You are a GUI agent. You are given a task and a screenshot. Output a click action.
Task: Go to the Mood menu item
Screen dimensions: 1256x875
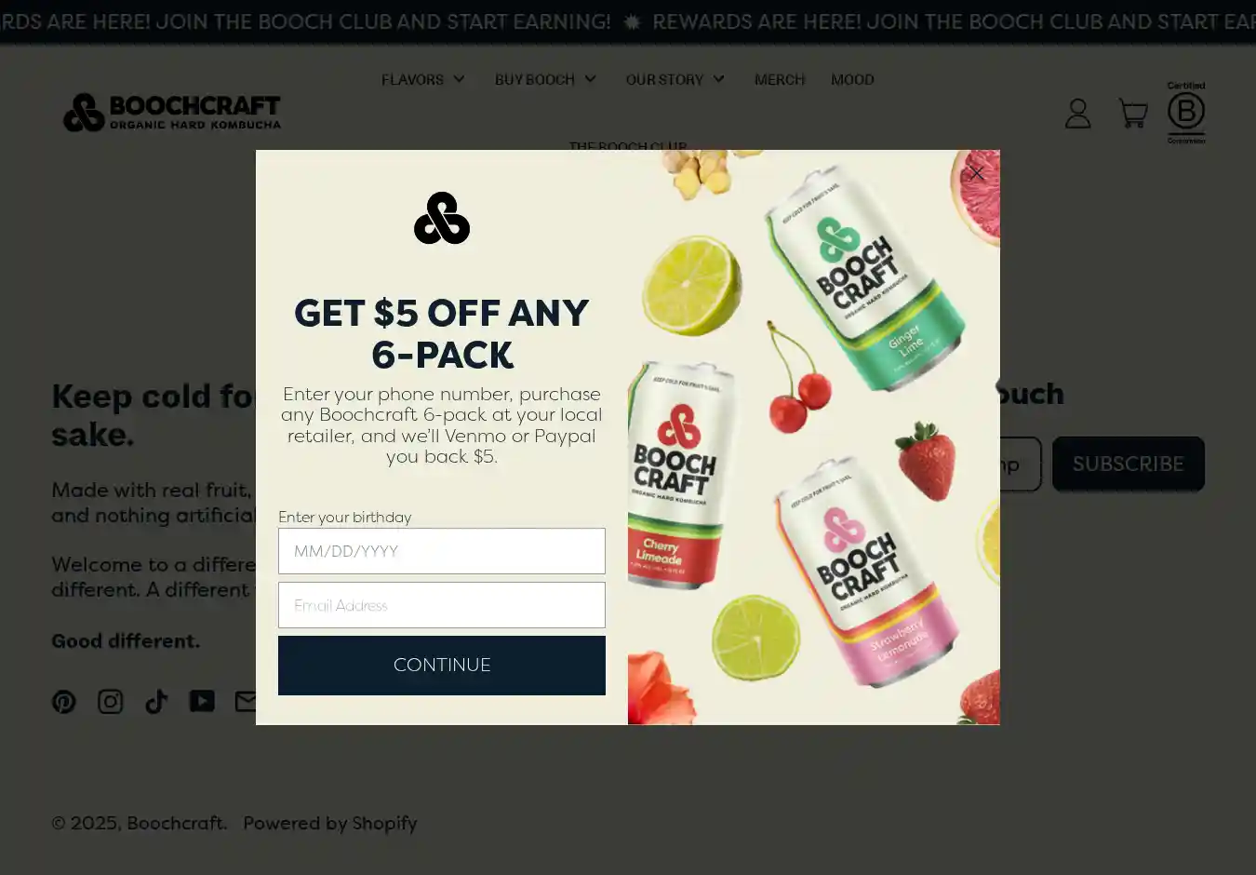click(852, 80)
